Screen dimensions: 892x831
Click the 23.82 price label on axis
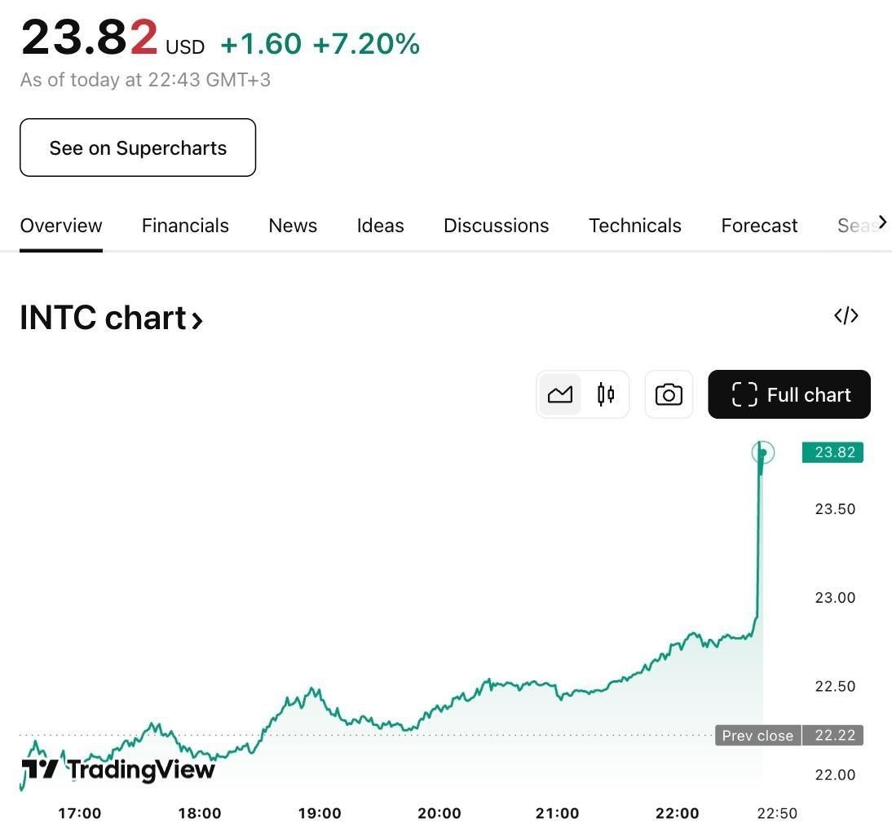[x=832, y=453]
